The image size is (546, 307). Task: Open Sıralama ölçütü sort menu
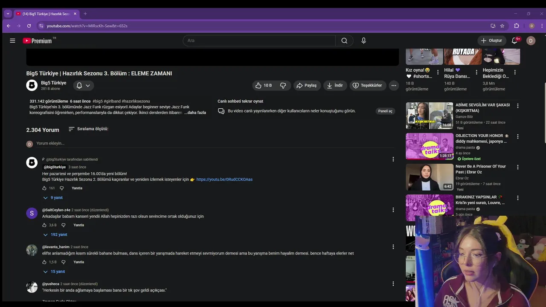click(x=88, y=129)
